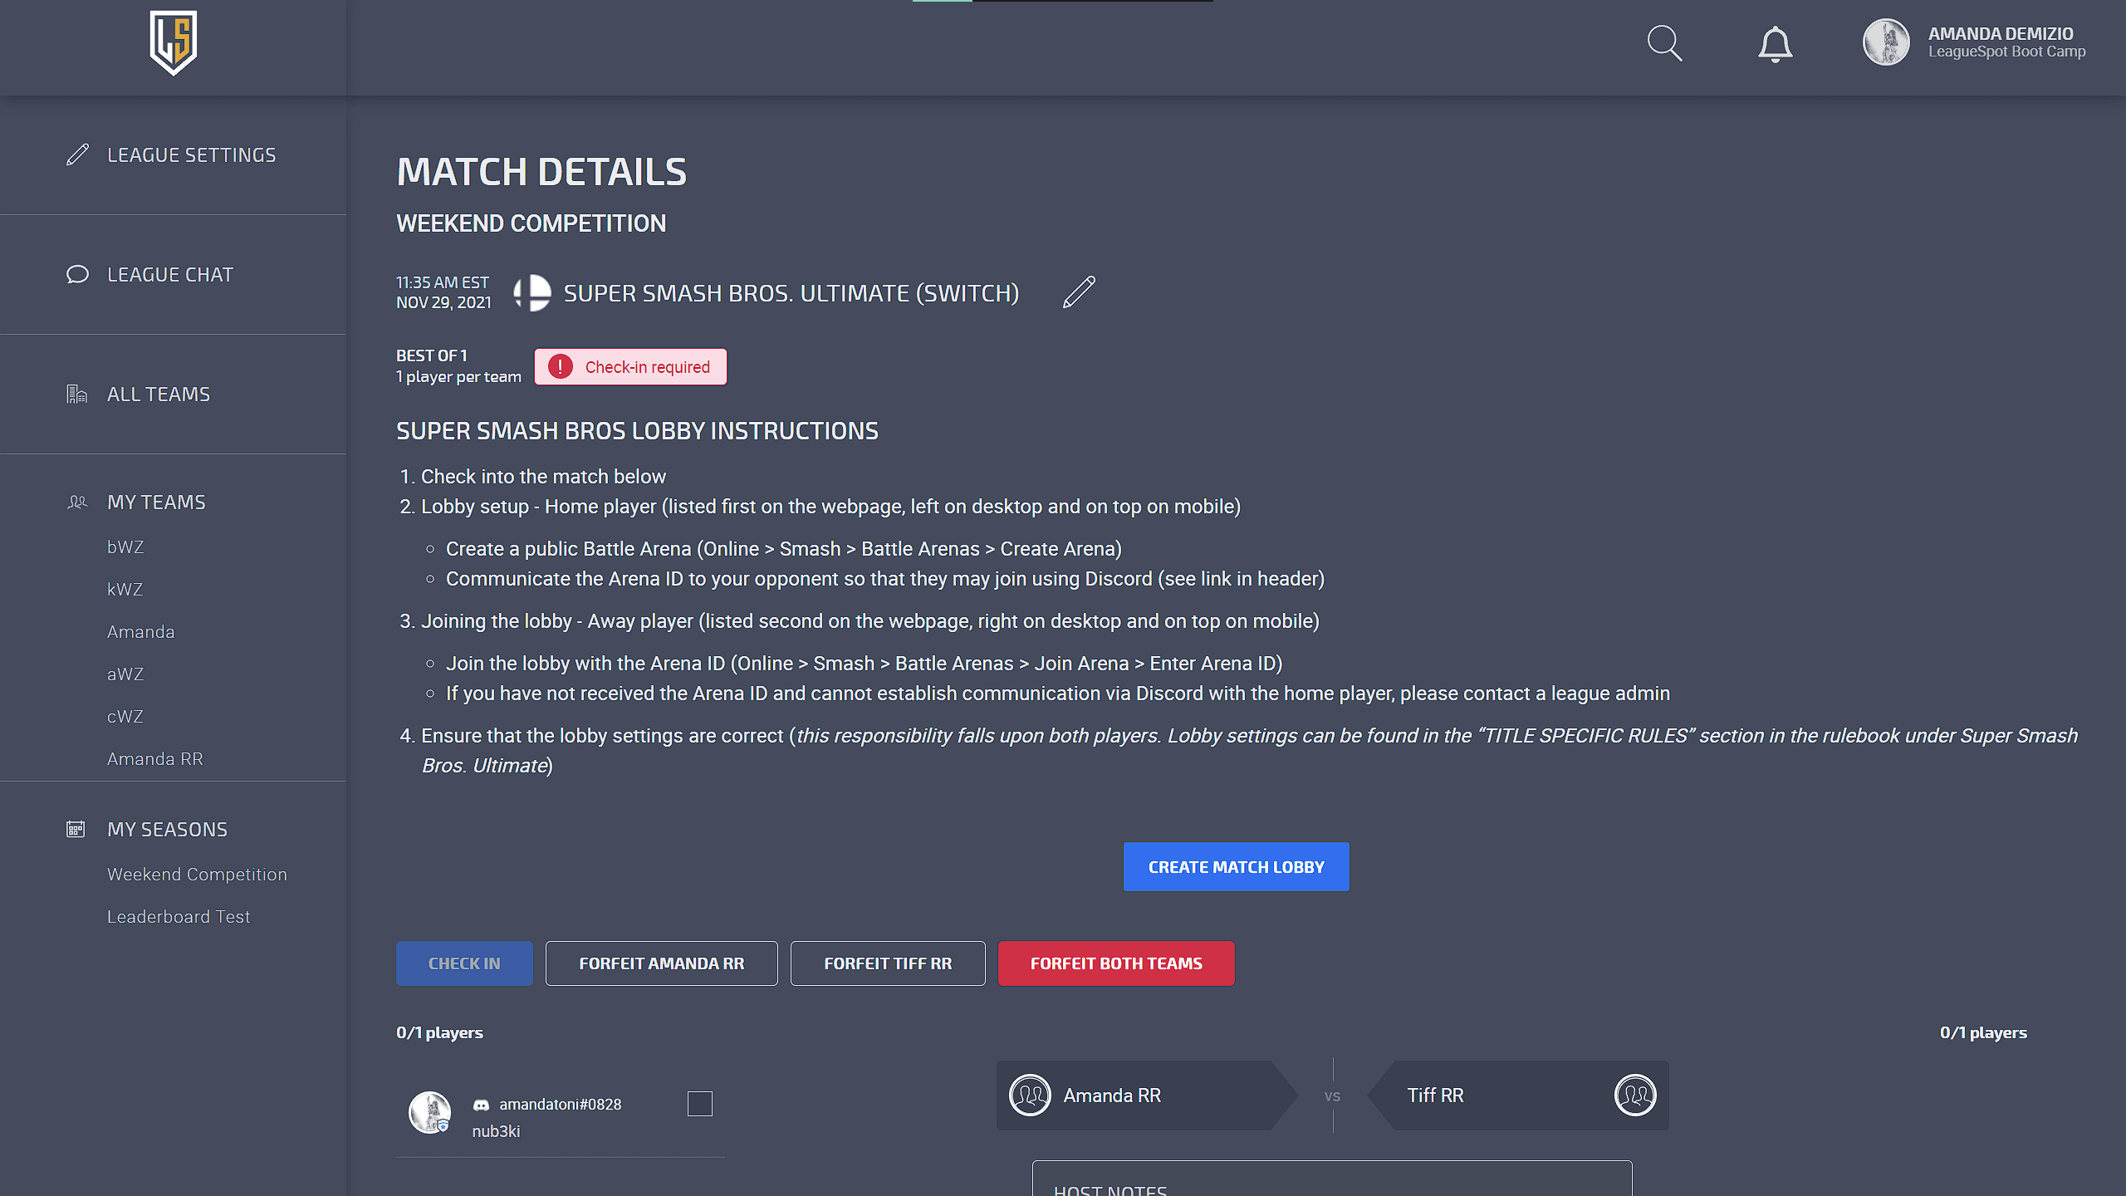
Task: Click the people icon beside My Teams
Action: point(77,502)
